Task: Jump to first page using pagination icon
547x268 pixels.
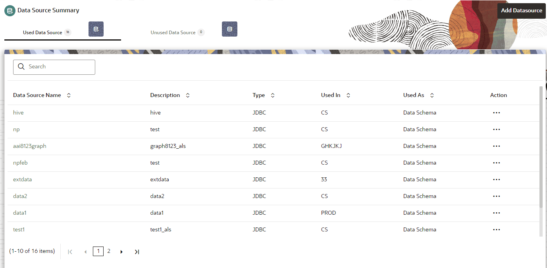Action: click(70, 251)
